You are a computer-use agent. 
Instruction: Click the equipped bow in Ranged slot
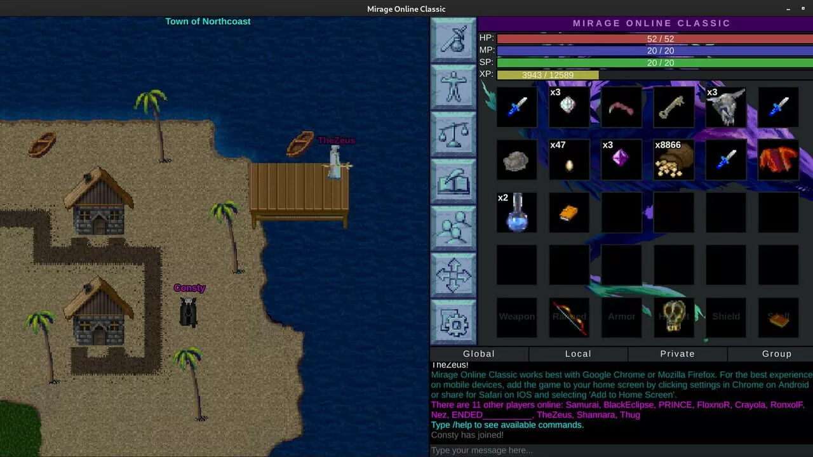pos(569,317)
